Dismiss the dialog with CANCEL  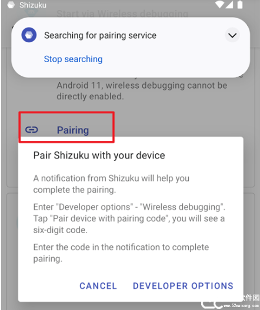pyautogui.click(x=98, y=286)
